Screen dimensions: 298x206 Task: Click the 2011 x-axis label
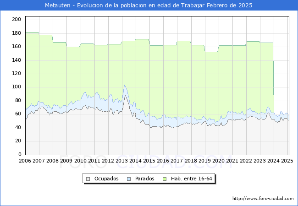click(94, 161)
